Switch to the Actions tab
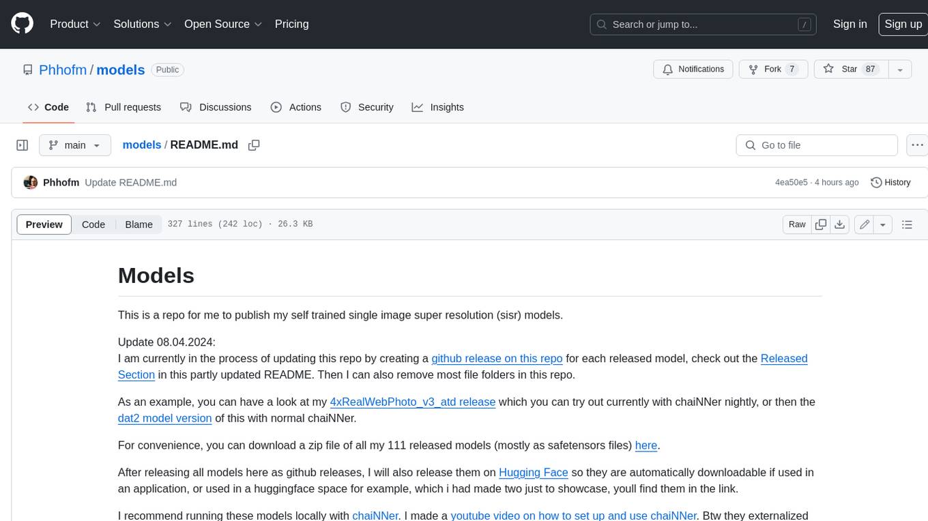Viewport: 928px width, 521px height. pos(296,107)
